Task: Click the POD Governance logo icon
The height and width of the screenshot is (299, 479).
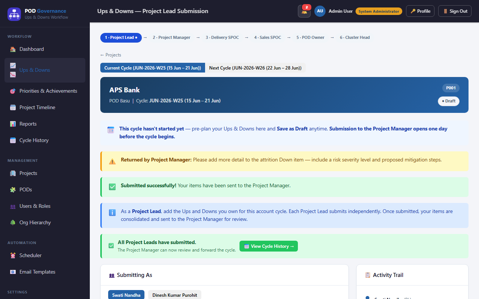Action: [x=14, y=14]
